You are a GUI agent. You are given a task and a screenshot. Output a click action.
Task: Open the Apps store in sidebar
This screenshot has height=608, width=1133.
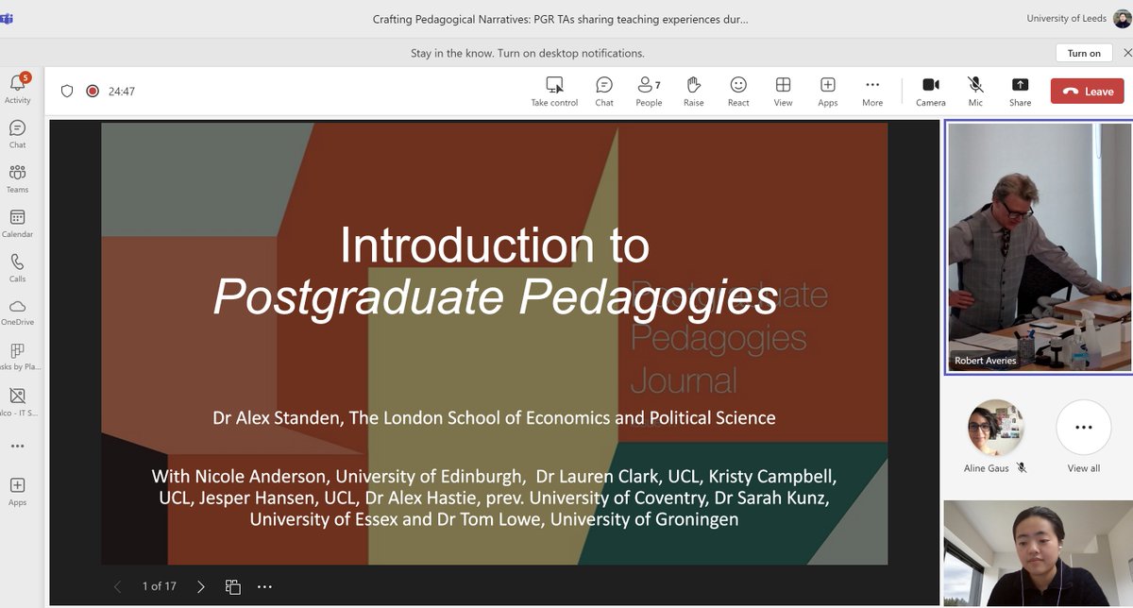click(17, 490)
